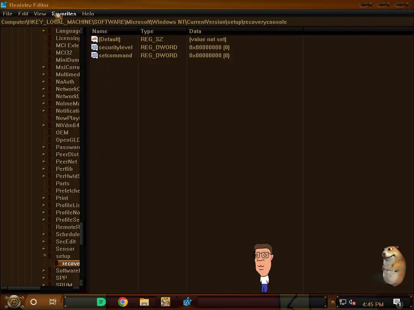Open the View menu
The height and width of the screenshot is (310, 414).
pos(40,14)
